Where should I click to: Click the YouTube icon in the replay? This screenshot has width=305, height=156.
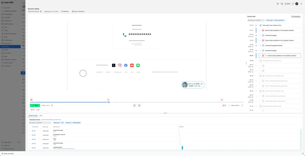pyautogui.click(x=132, y=65)
